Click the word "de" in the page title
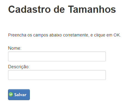 point(59,9)
